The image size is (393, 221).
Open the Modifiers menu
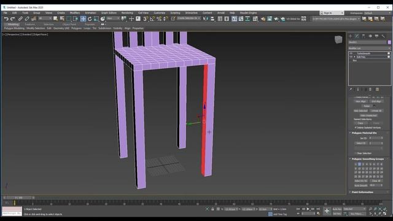coord(75,13)
